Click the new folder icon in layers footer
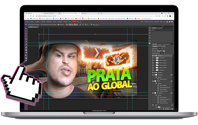The image size is (198, 125). 168,109
